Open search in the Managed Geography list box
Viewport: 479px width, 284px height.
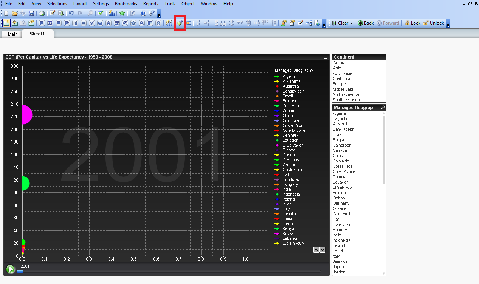pos(383,108)
